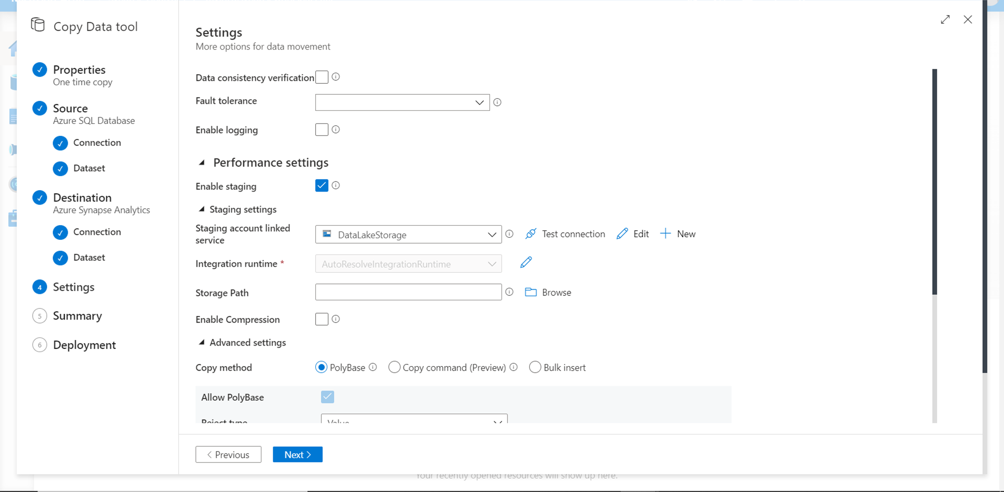Click the New plus icon

tap(665, 234)
